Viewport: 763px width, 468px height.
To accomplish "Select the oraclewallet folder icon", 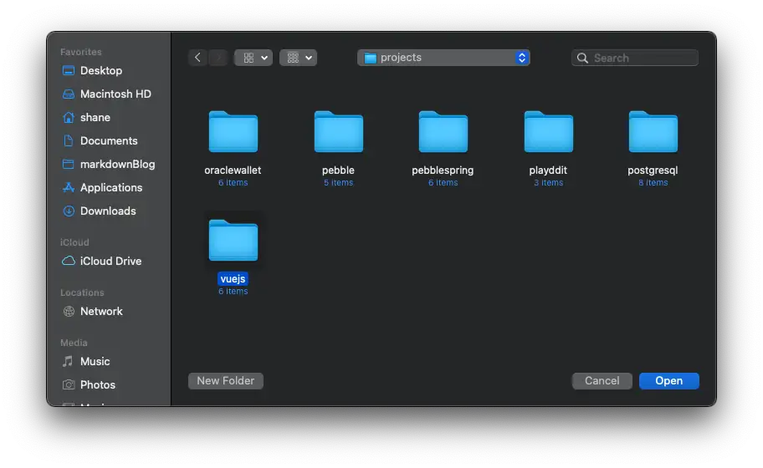I will [x=233, y=132].
